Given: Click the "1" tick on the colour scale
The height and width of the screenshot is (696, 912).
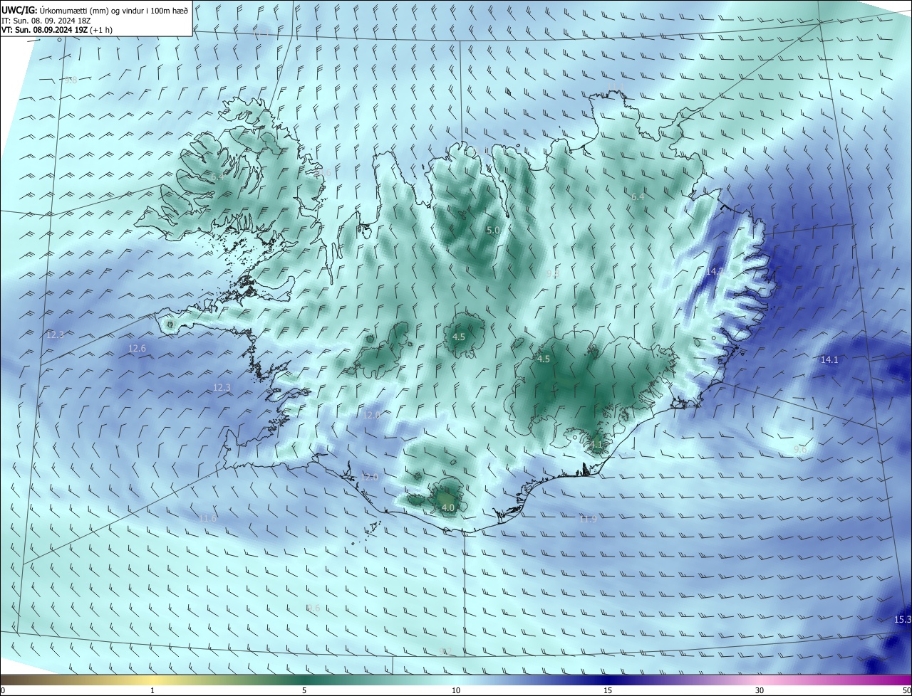Looking at the screenshot, I should coord(152,690).
